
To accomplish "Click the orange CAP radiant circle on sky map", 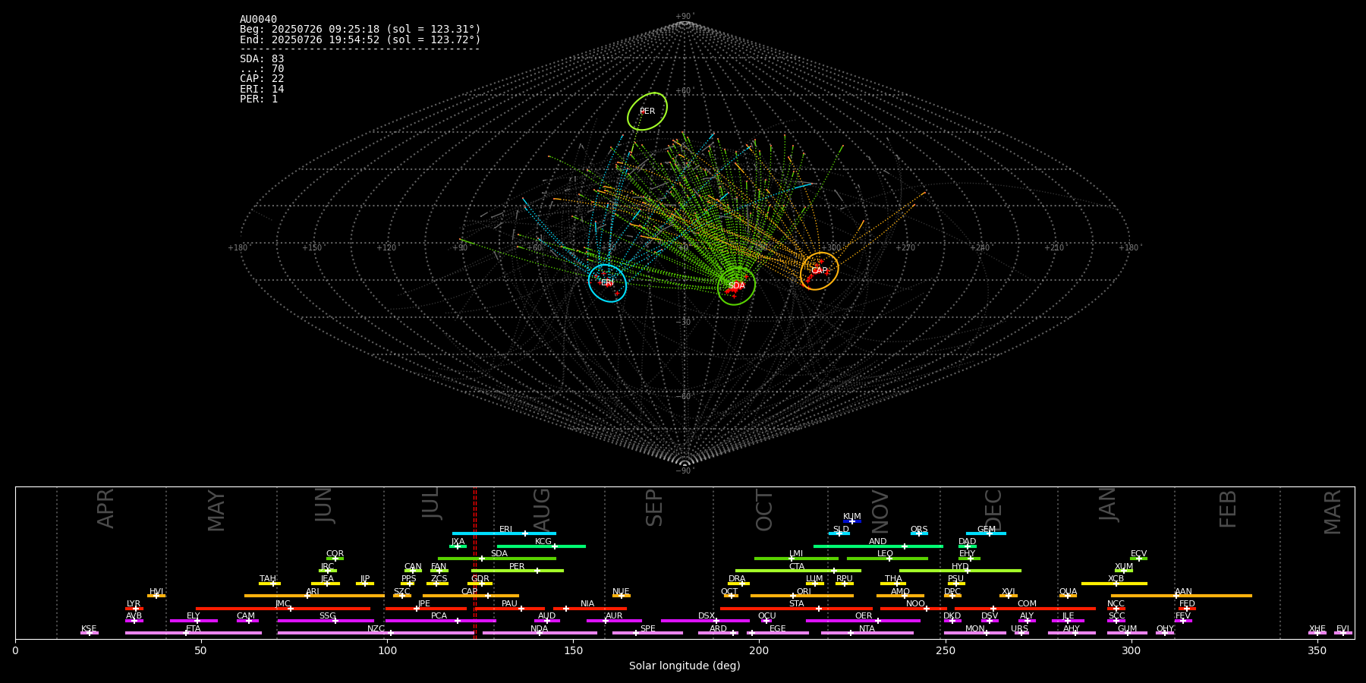I will (820, 271).
